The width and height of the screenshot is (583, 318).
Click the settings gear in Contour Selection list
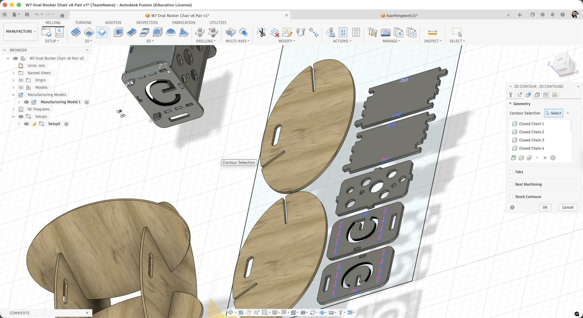pos(553,158)
